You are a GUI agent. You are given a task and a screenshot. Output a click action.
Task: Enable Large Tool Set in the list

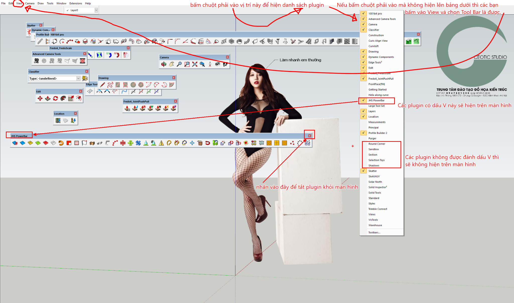(x=381, y=106)
